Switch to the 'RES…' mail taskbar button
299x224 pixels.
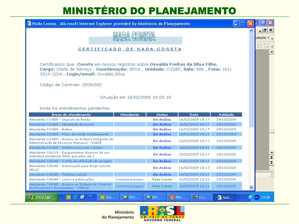(x=131, y=197)
